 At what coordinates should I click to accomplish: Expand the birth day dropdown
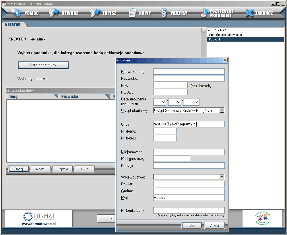tap(163, 102)
